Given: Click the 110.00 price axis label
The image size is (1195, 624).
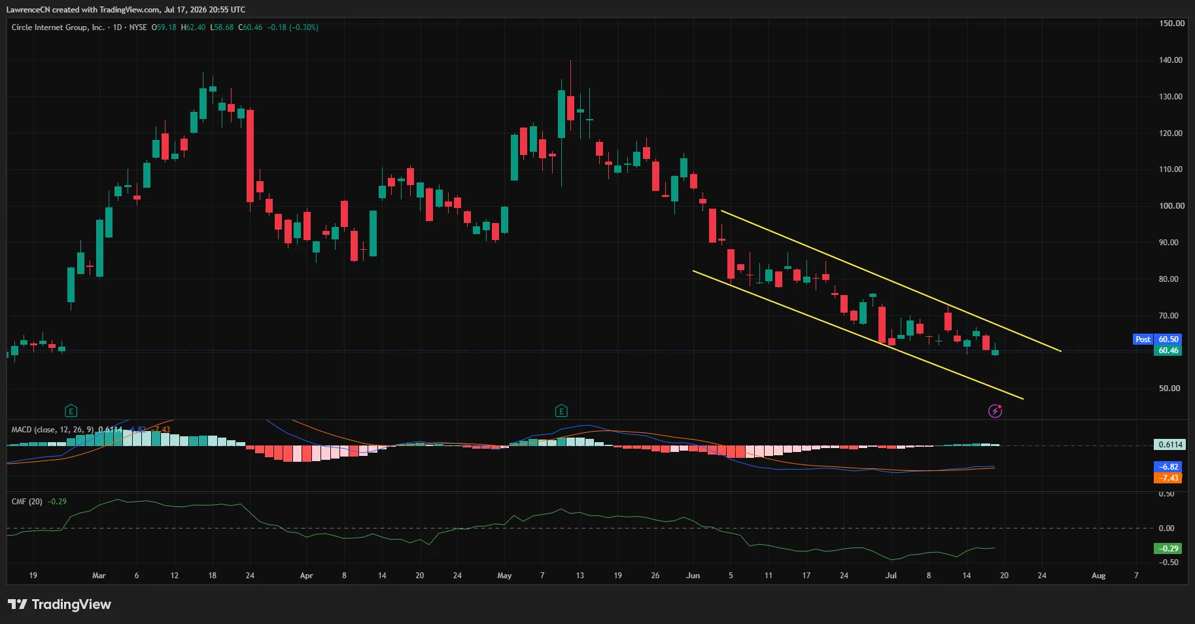Looking at the screenshot, I should click(1171, 169).
